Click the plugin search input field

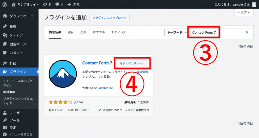[x=221, y=32]
